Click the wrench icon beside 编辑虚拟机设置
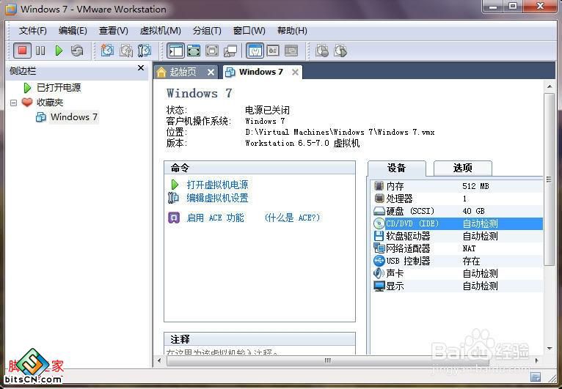Image resolution: width=562 pixels, height=389 pixels. click(x=173, y=198)
